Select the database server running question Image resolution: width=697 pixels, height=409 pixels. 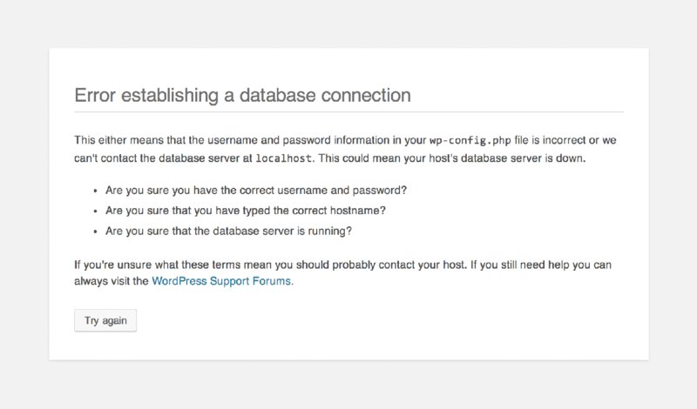coord(228,231)
